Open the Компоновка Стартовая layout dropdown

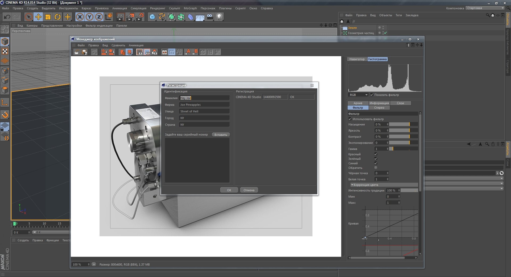(x=485, y=8)
